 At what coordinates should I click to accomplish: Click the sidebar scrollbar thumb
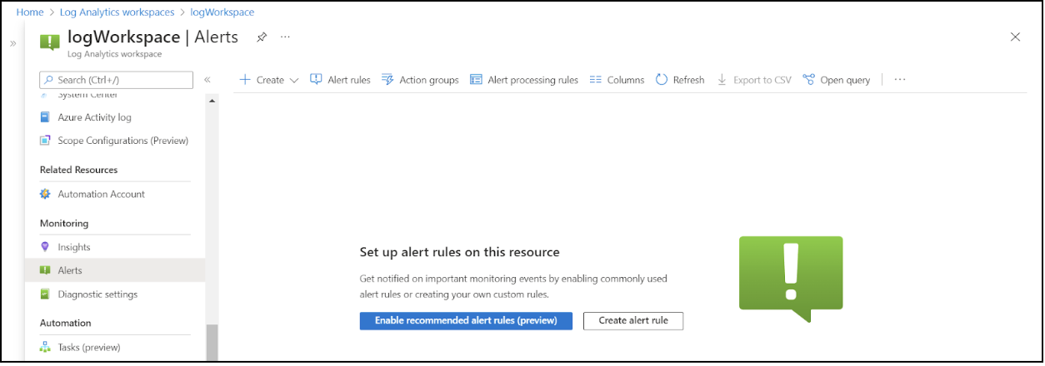pyautogui.click(x=212, y=342)
